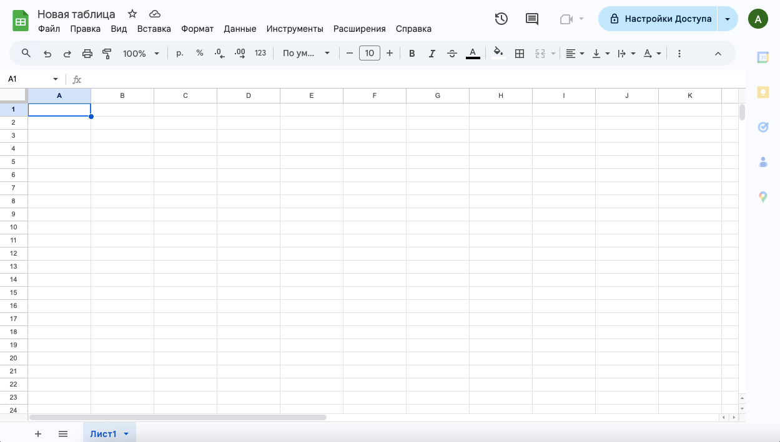Open the Вставка menu
Viewport: 780px width, 442px height.
point(154,29)
